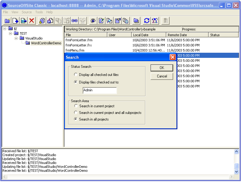Confirm search with OK button
This screenshot has width=242, height=182.
pos(162,68)
